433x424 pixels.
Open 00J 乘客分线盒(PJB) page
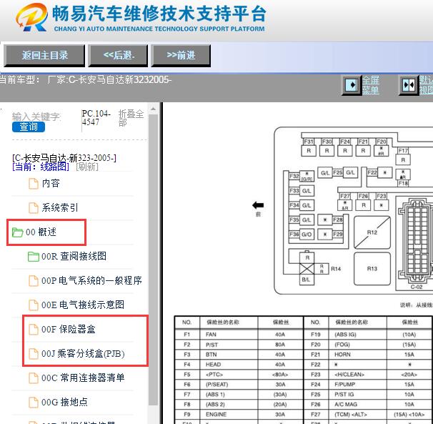pos(83,353)
